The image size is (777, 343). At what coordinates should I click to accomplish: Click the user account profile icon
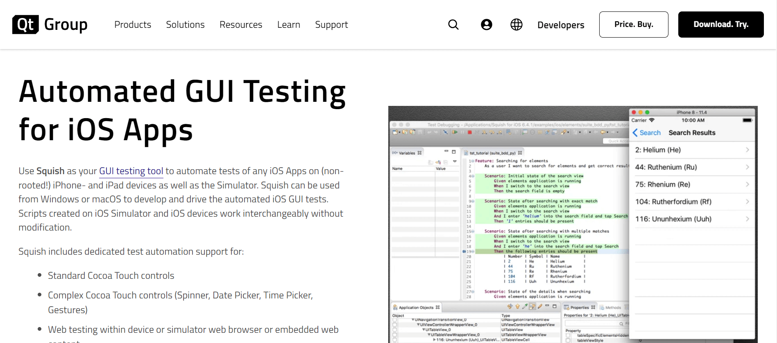point(486,25)
